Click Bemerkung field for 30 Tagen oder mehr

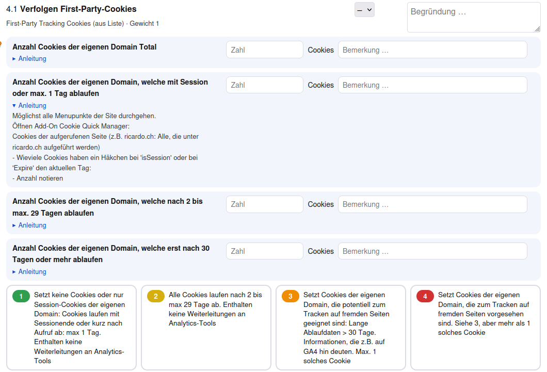pos(432,251)
